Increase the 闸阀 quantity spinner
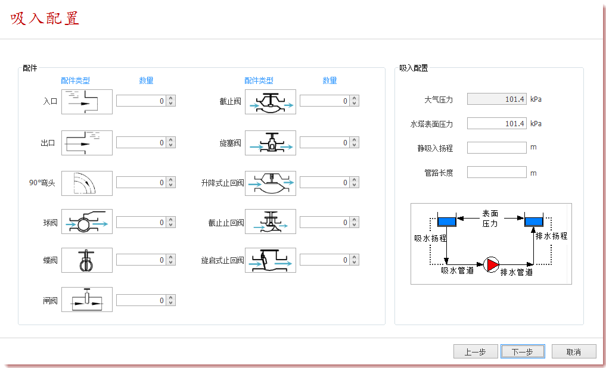The width and height of the screenshot is (606, 368). tap(171, 298)
